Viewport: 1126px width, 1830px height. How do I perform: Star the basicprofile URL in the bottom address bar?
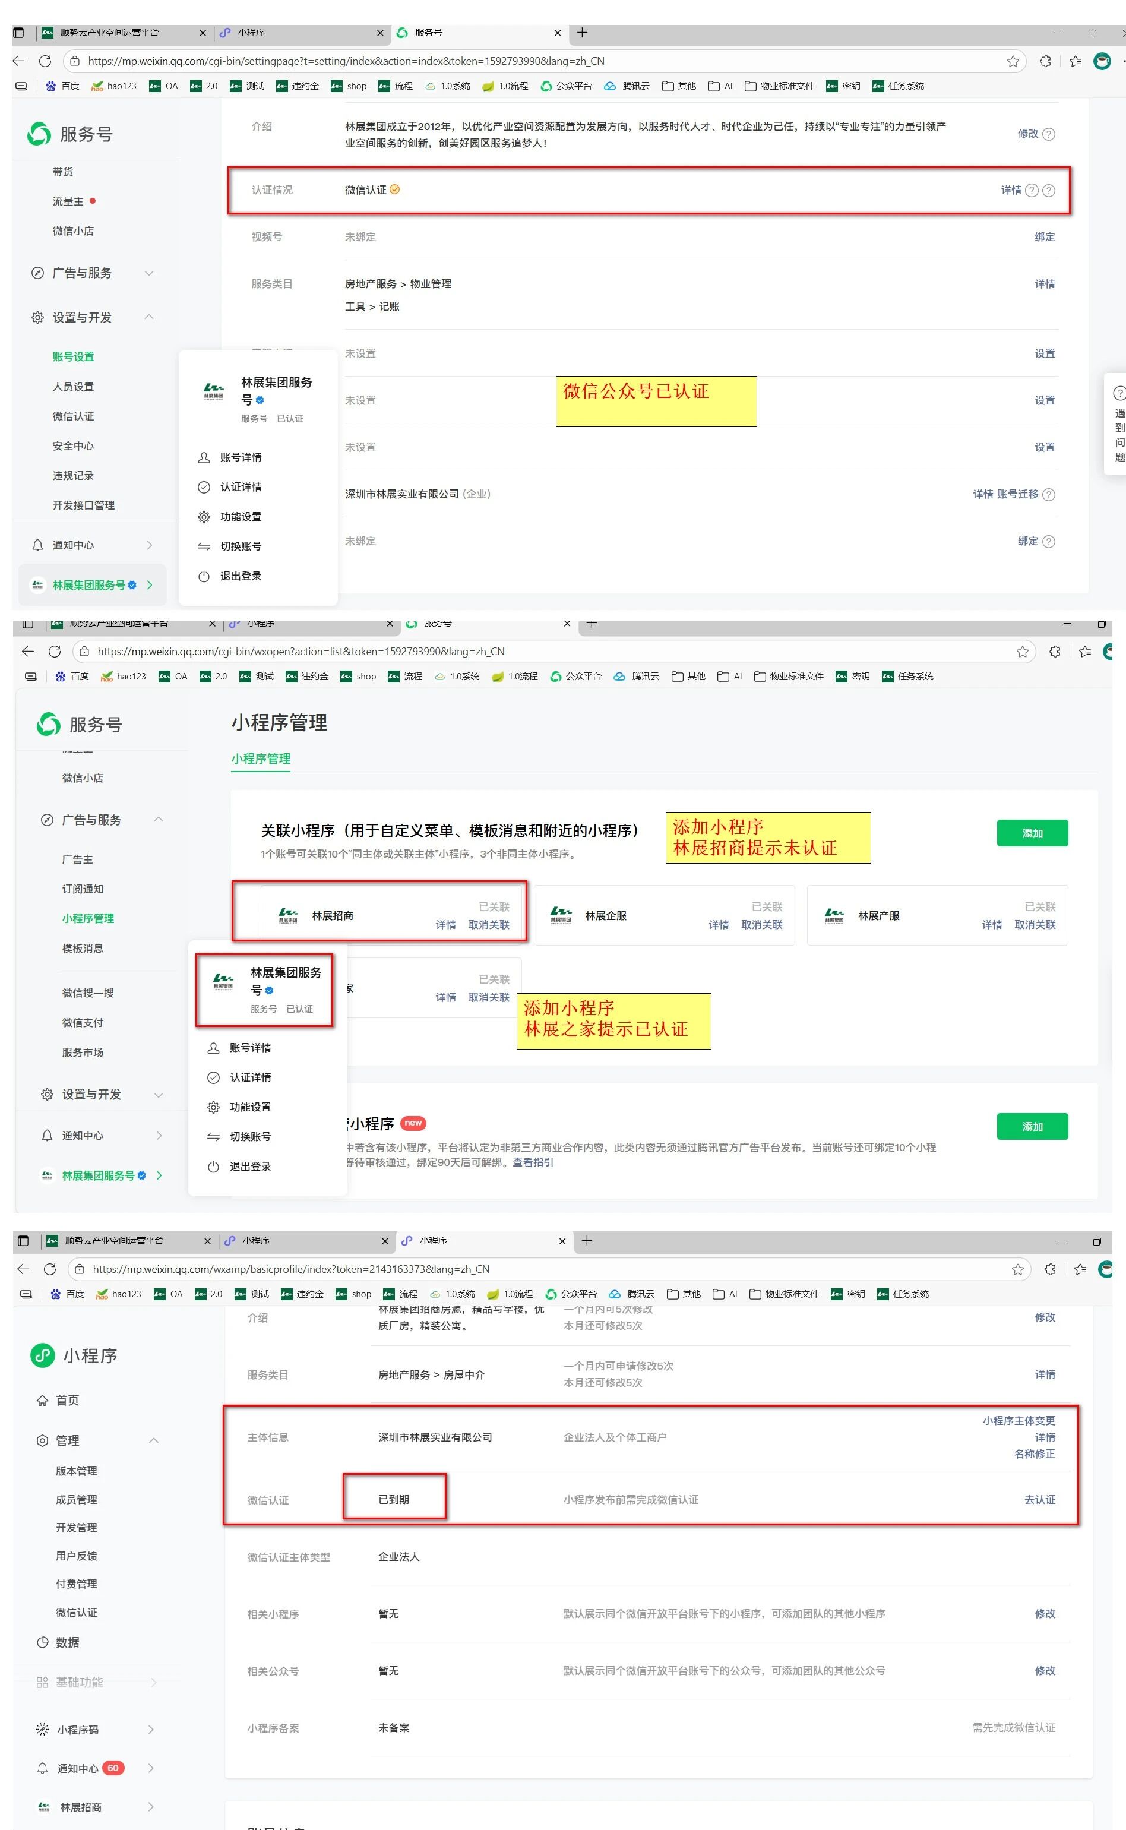click(x=1018, y=1269)
